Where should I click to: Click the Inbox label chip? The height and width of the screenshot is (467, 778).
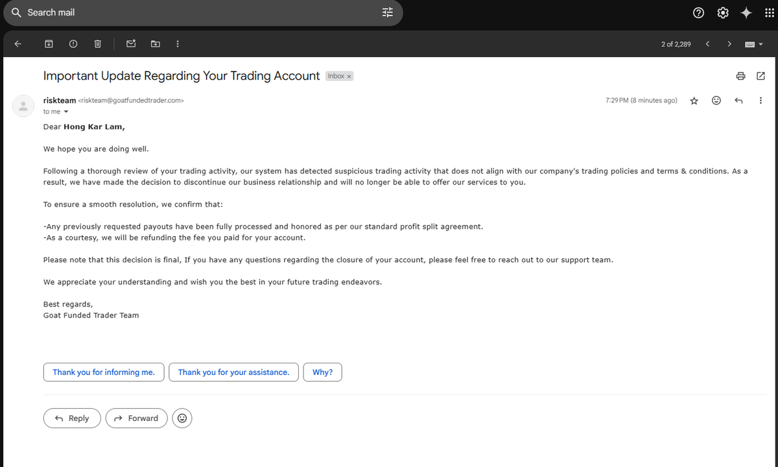tap(340, 76)
